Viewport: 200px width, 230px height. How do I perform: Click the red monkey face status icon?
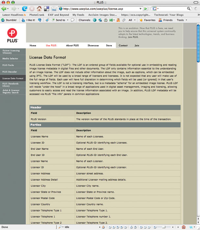pos(184,227)
